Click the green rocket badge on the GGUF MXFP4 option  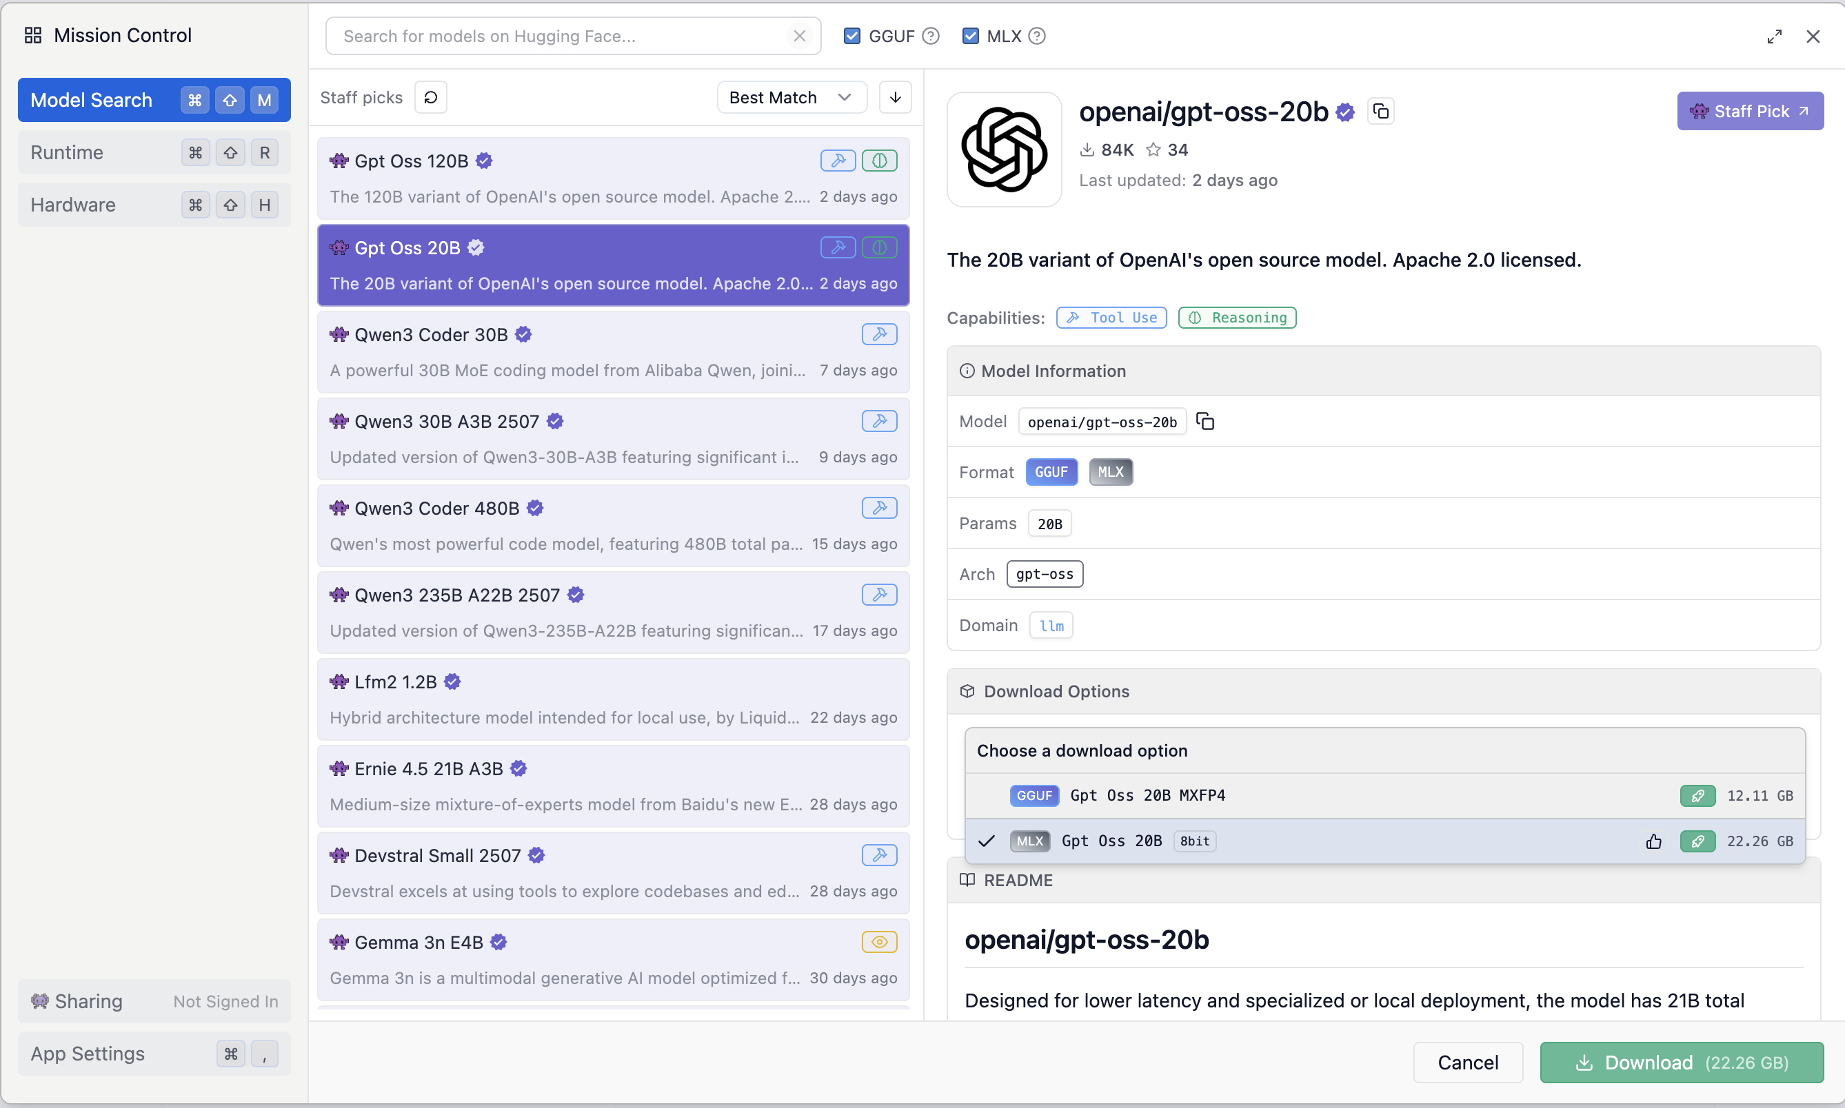1697,795
